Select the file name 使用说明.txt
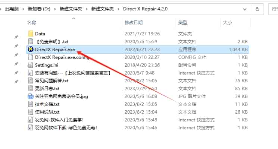This screenshot has width=278, height=149. 47,112
